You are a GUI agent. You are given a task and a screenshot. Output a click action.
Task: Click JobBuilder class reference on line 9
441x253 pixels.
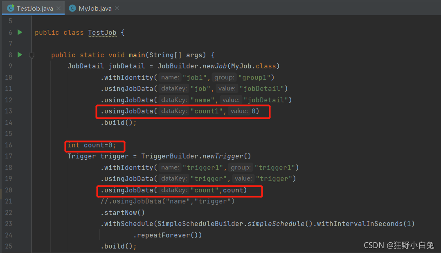(178, 66)
